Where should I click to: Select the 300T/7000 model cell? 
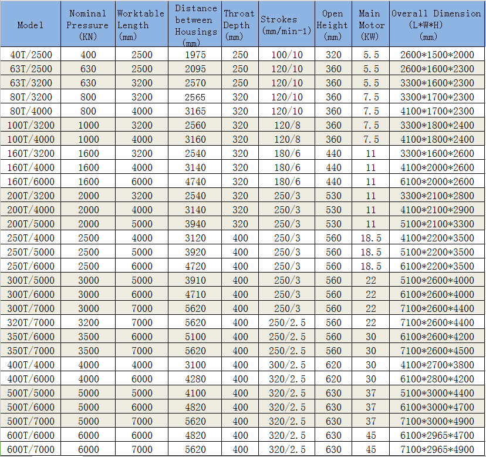pyautogui.click(x=31, y=308)
